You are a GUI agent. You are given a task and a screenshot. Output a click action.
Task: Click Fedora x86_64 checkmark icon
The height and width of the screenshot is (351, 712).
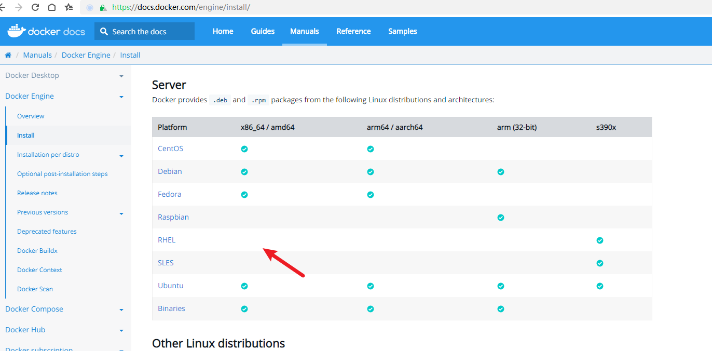pos(244,195)
